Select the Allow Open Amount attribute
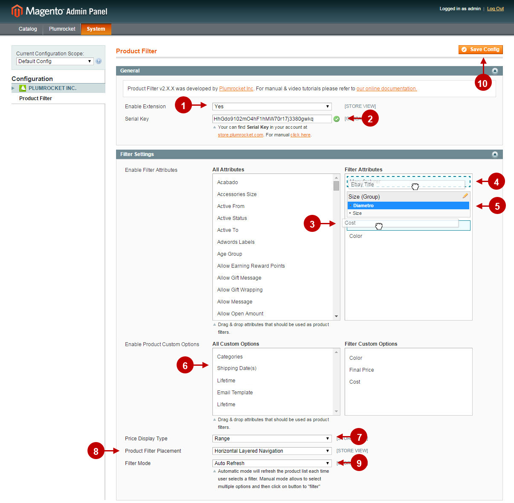 click(x=240, y=314)
